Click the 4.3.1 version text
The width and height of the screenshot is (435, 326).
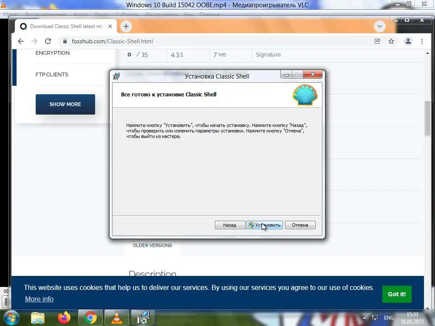(177, 55)
